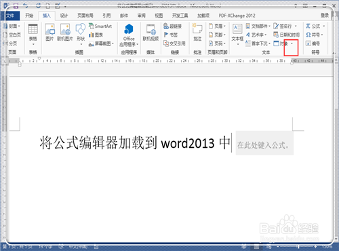This screenshot has width=339, height=251.
Task: Open Office 应用程序 apps button
Action: pos(129,35)
